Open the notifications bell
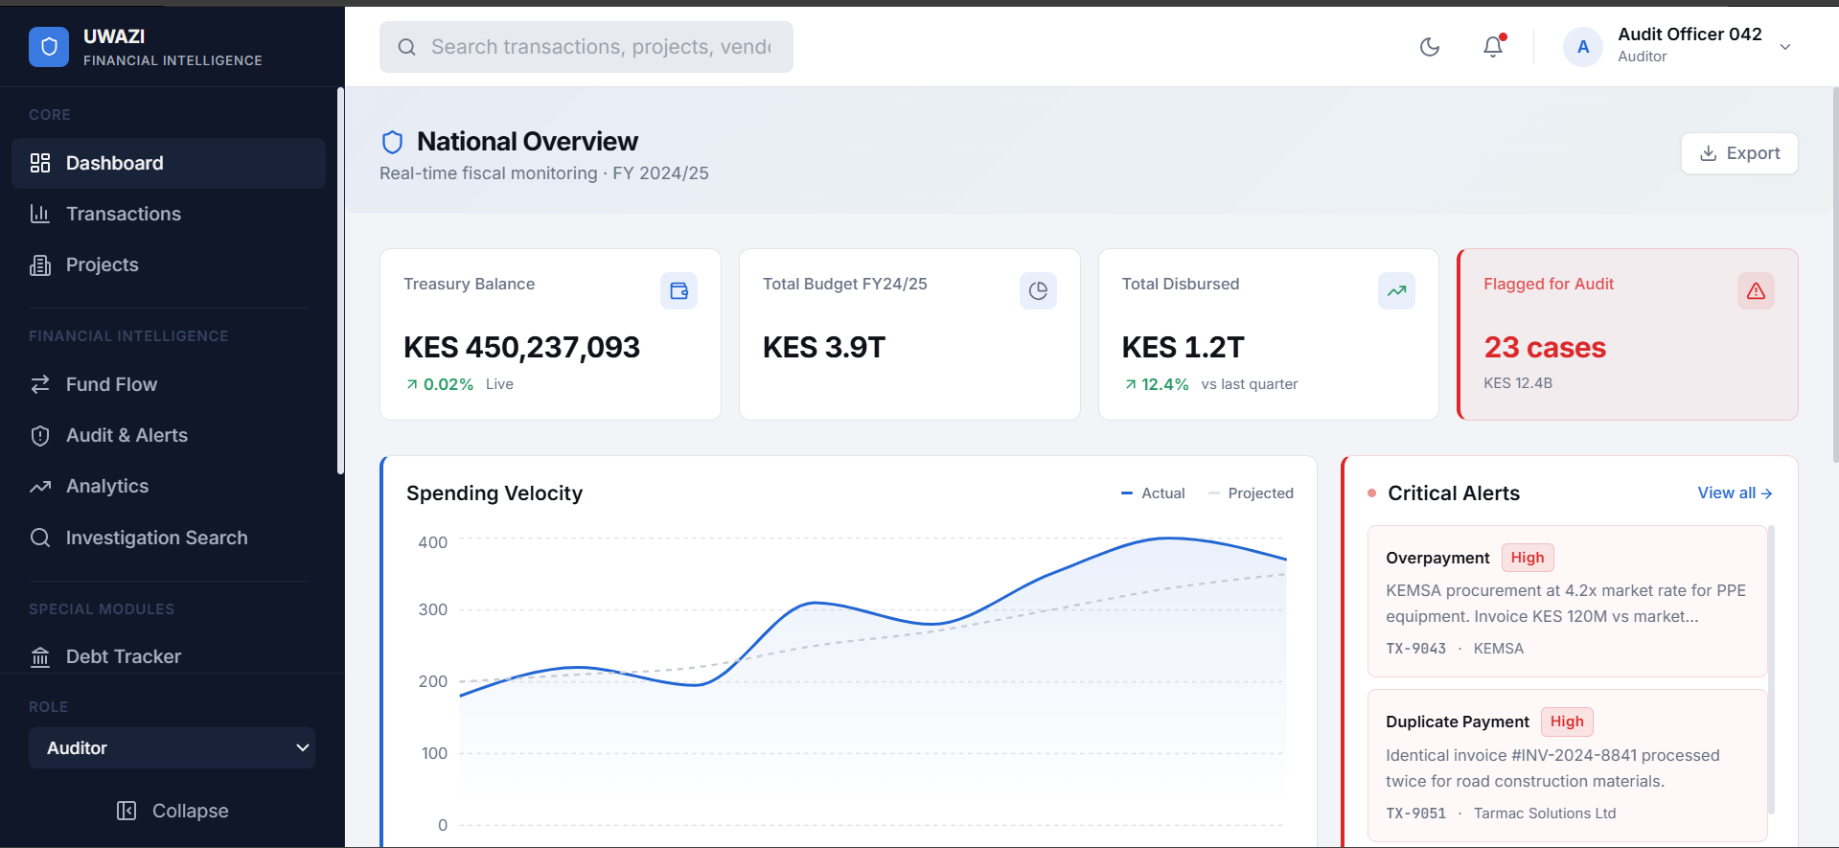The width and height of the screenshot is (1839, 848). click(1493, 47)
